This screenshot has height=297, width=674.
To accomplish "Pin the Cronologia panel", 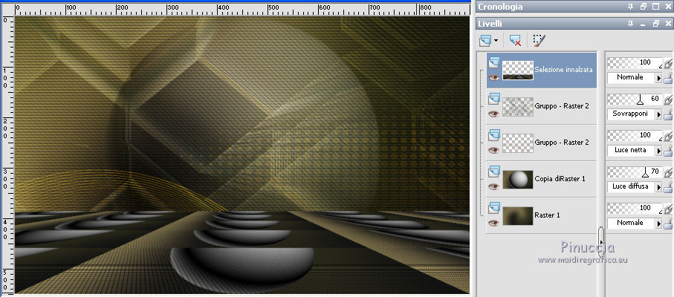I will (631, 7).
